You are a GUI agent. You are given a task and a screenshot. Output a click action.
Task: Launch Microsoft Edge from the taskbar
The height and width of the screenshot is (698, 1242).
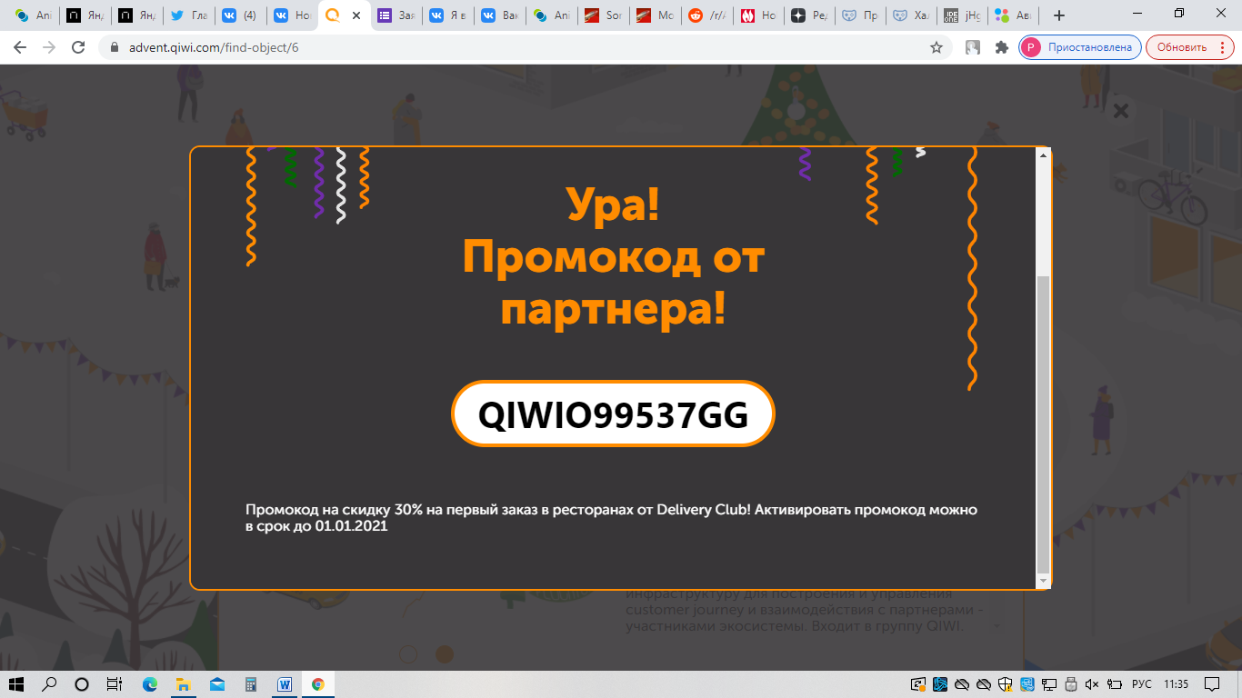(150, 684)
